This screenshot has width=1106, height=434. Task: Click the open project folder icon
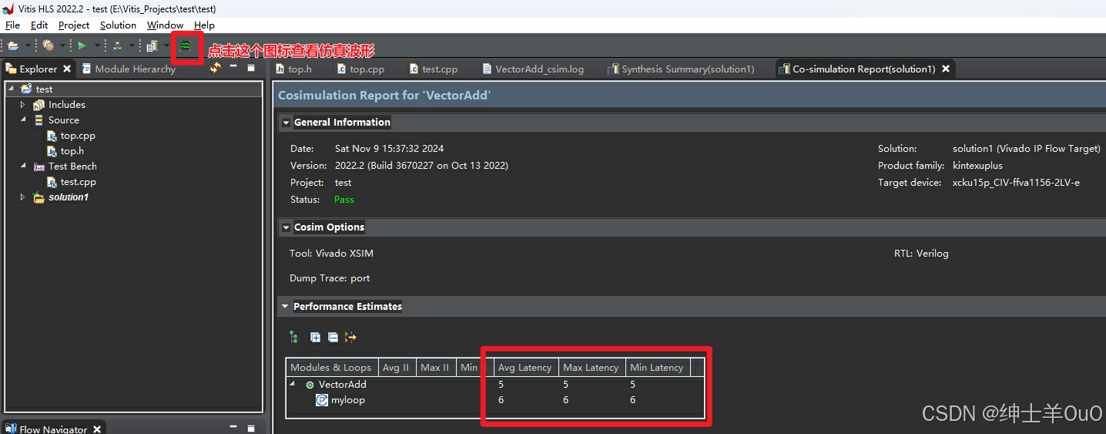point(13,46)
